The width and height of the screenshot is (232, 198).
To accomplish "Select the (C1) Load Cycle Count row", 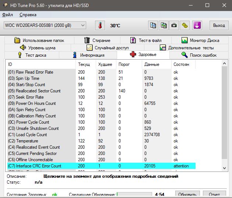I will point(101,135).
